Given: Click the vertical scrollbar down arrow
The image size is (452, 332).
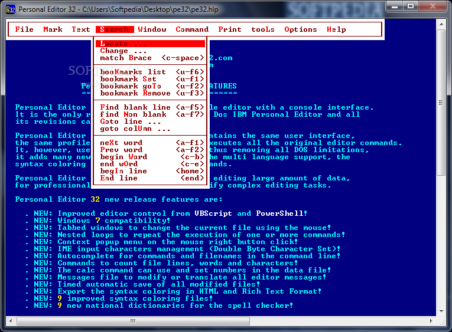Looking at the screenshot, I should point(441,311).
